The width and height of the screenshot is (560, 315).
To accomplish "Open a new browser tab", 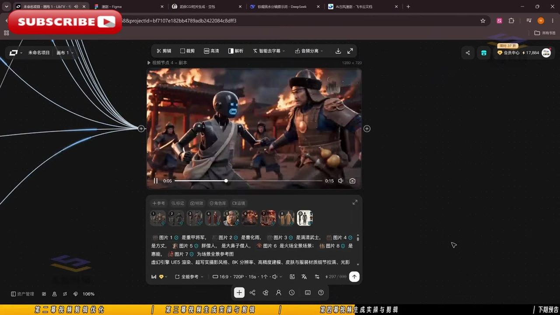I will click(x=408, y=7).
